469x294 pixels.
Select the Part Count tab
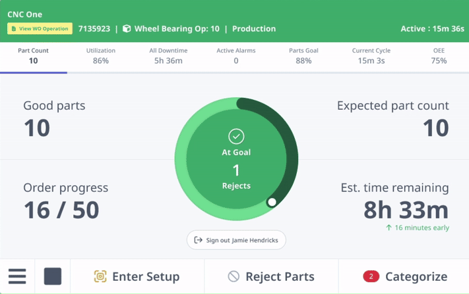(x=33, y=56)
